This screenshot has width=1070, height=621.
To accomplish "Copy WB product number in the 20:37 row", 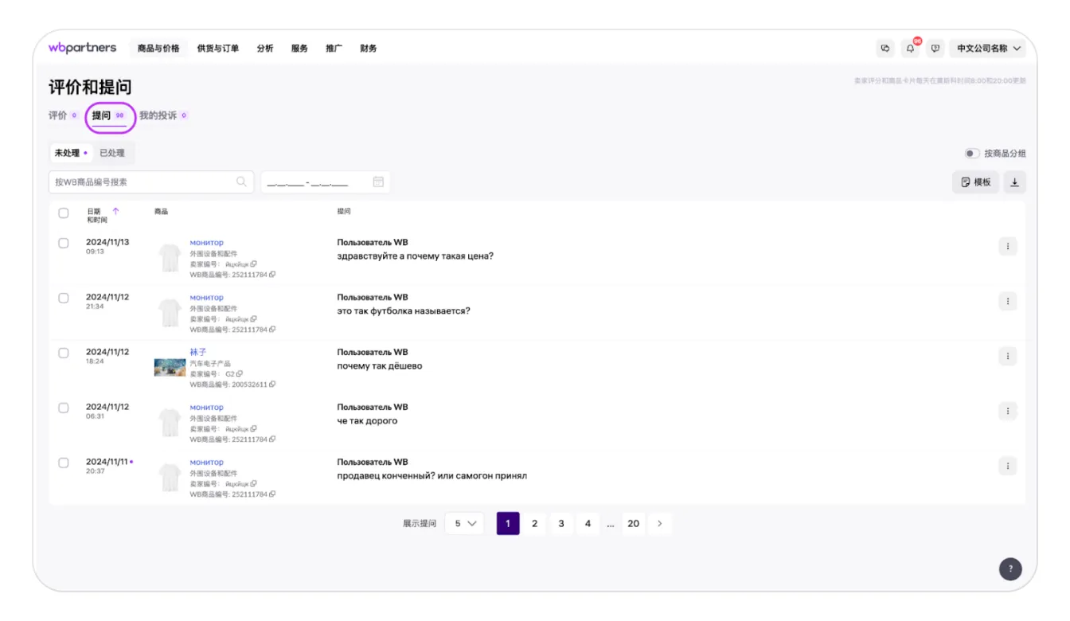I will coord(272,494).
